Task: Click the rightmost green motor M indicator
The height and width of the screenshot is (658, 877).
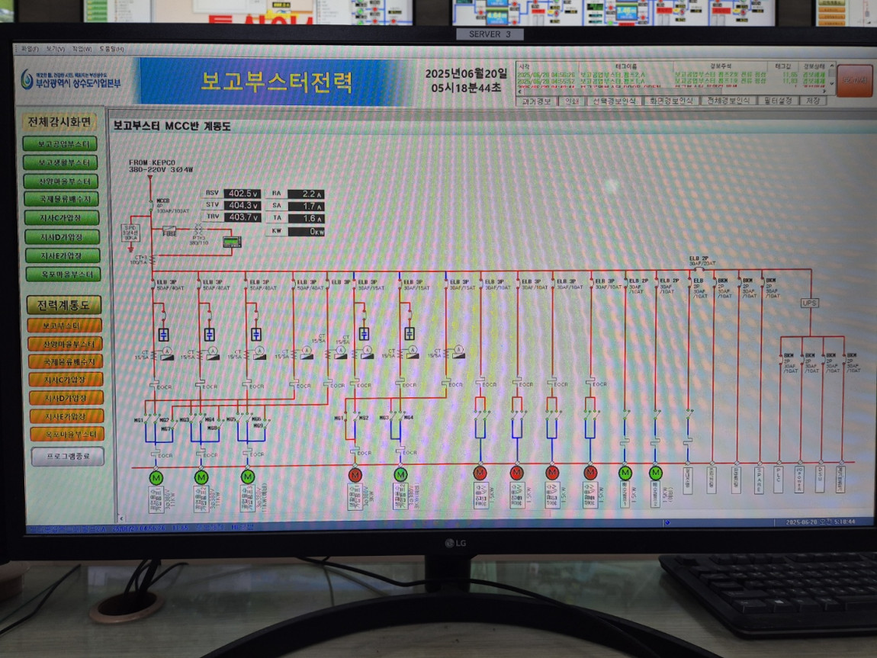Action: click(656, 473)
